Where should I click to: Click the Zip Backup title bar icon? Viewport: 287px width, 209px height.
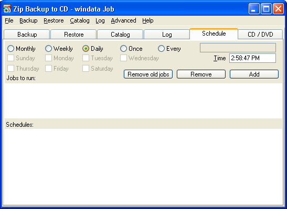pyautogui.click(x=7, y=9)
